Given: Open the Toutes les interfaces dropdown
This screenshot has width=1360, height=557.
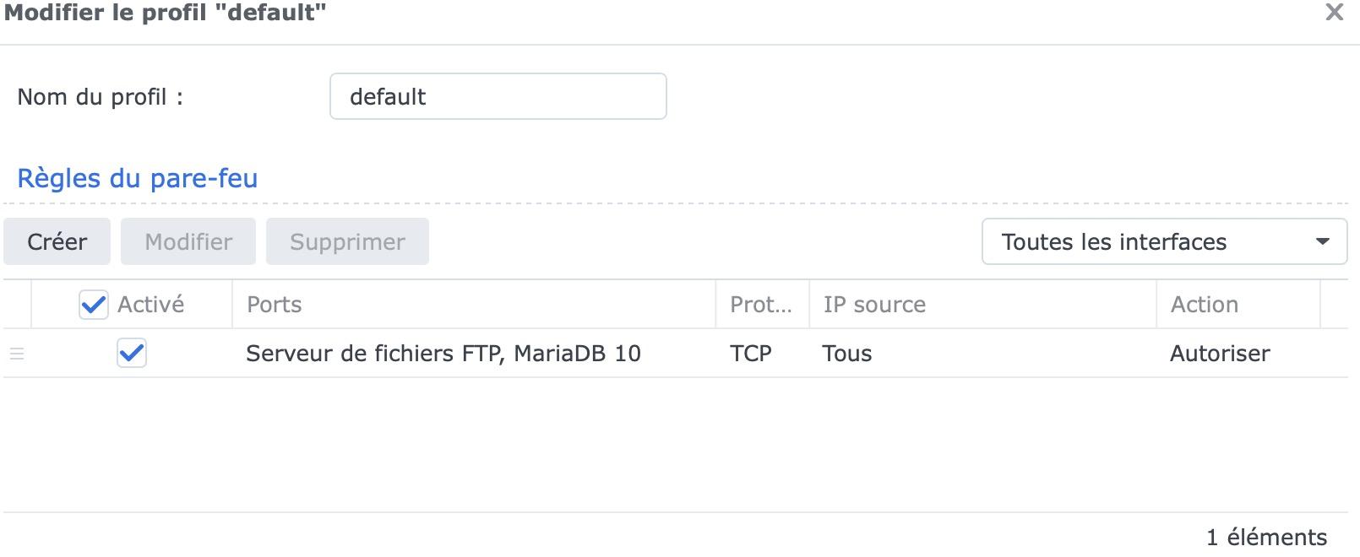Looking at the screenshot, I should point(1163,242).
